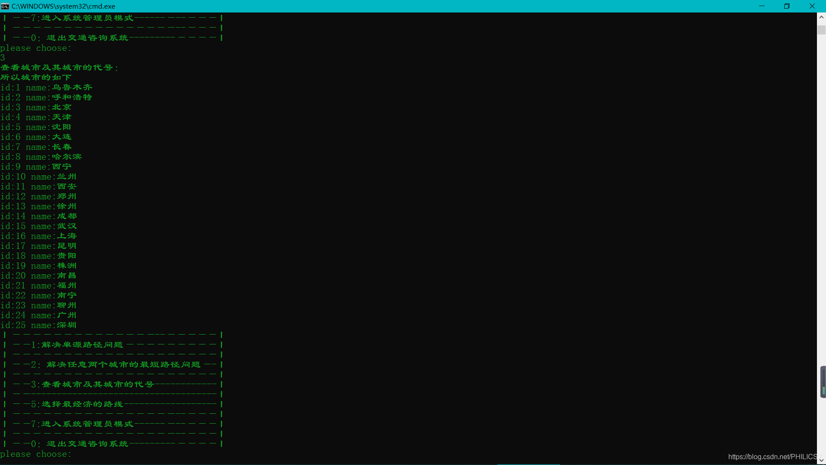This screenshot has height=465, width=826.
Task: Minimize the cmd.exe window
Action: [762, 6]
